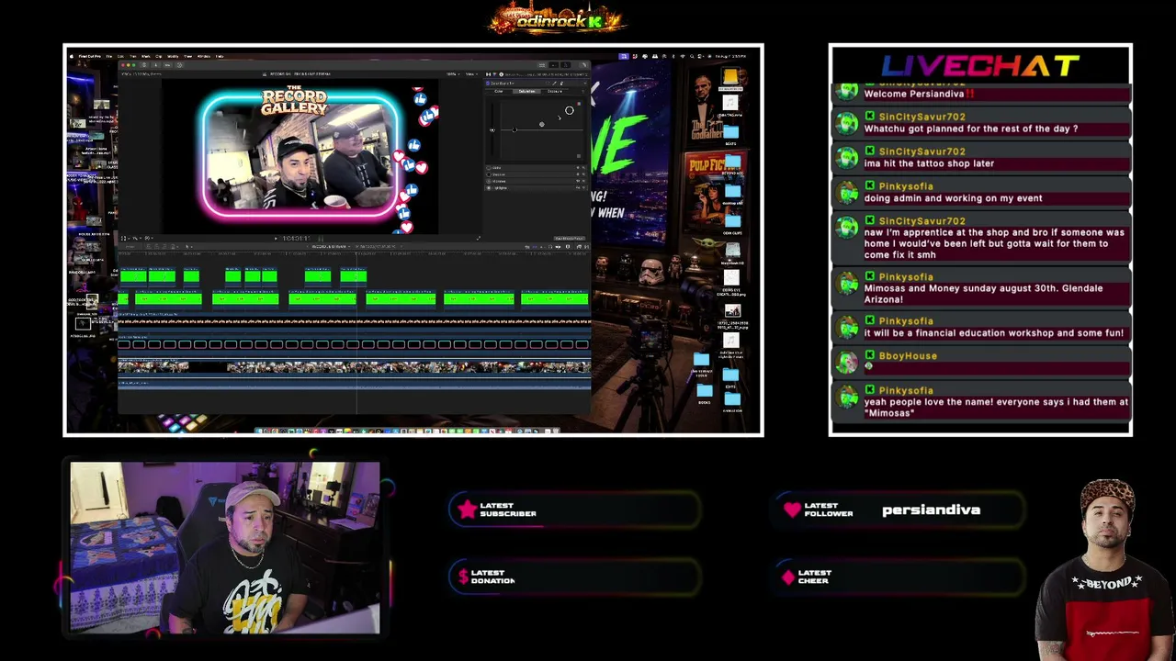Open the EDITS folder on the desktop
This screenshot has height=661, width=1176.
(731, 375)
